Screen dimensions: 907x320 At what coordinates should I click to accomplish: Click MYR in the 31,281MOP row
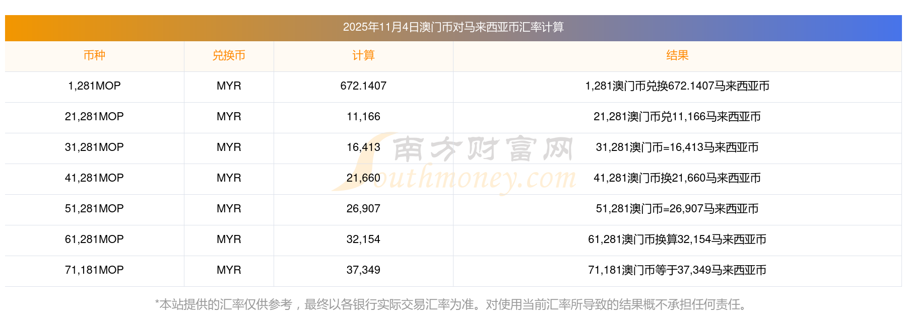pos(229,147)
